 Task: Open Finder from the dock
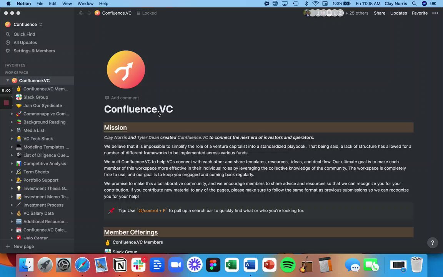26,265
